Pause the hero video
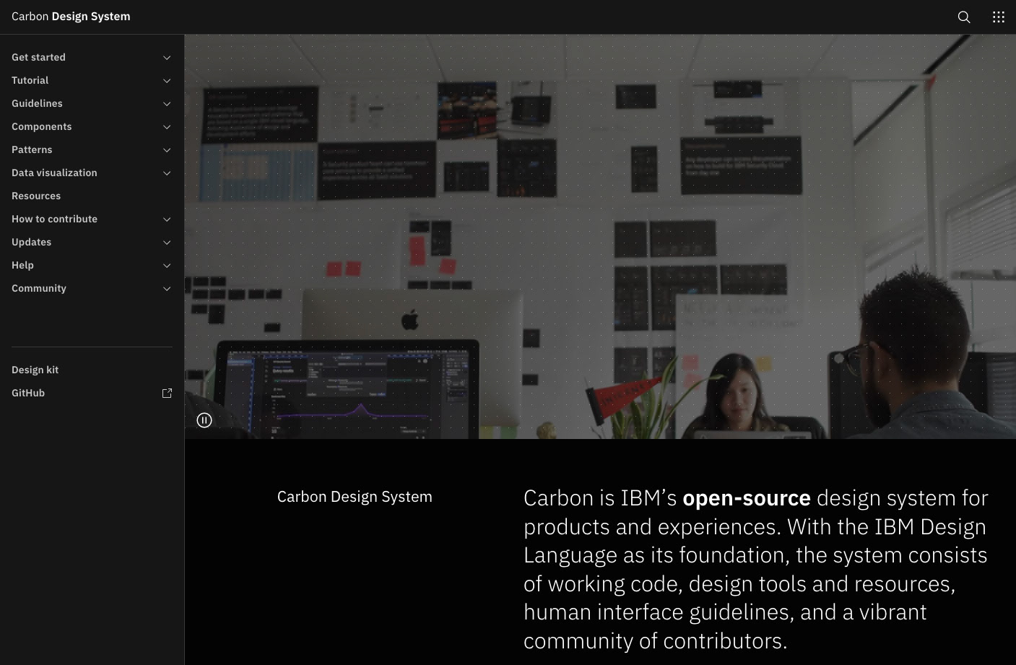The image size is (1016, 665). [x=204, y=420]
